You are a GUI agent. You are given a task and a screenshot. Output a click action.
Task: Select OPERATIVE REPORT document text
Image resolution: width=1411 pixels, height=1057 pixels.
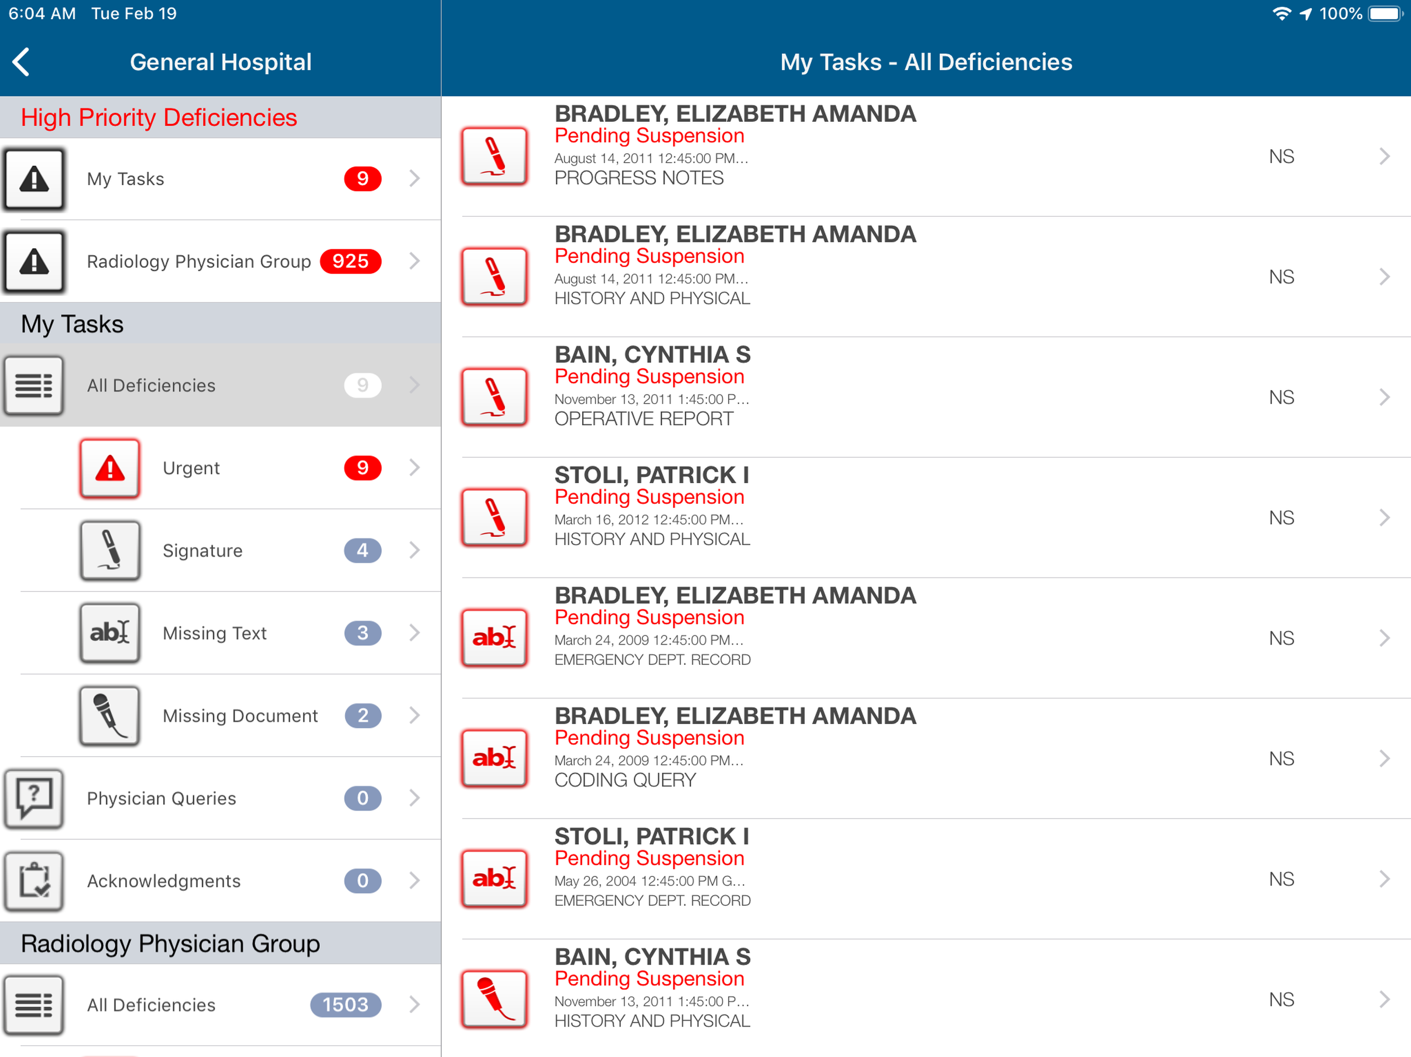tap(644, 419)
